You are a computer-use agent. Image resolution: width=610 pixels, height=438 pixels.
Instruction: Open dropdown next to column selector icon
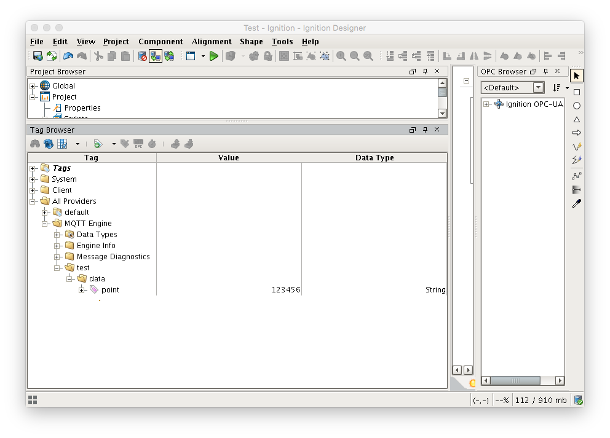point(78,144)
